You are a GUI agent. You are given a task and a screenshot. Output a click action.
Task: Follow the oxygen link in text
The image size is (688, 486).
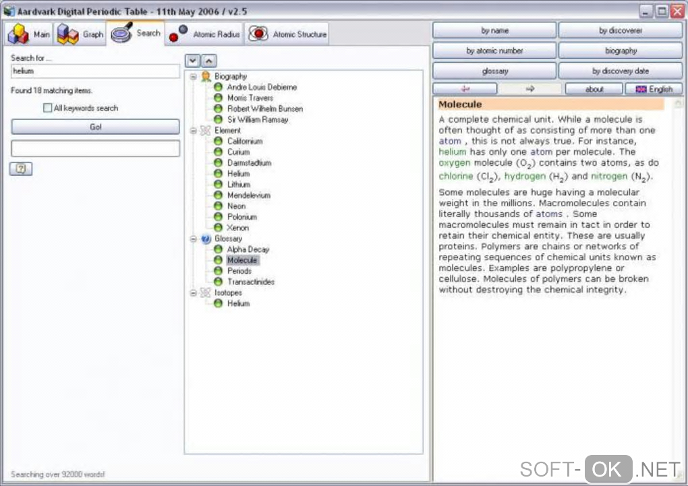click(454, 162)
